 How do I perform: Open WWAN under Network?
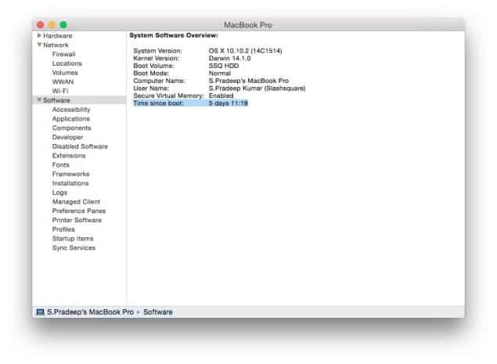63,82
